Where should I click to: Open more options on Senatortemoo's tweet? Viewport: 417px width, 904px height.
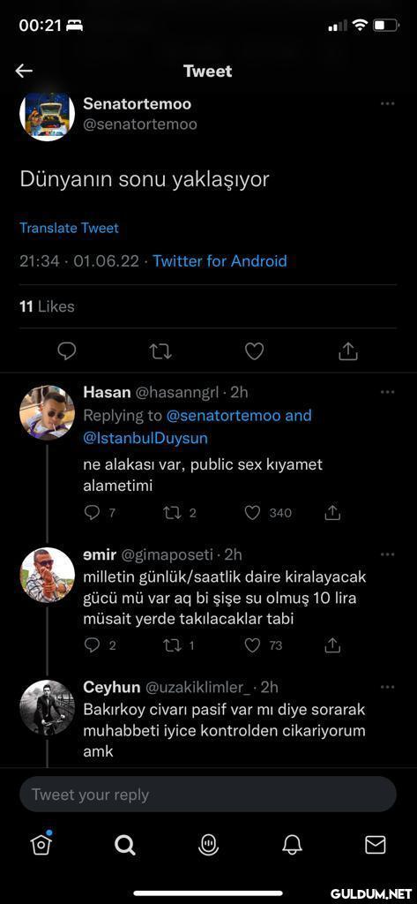[x=388, y=104]
